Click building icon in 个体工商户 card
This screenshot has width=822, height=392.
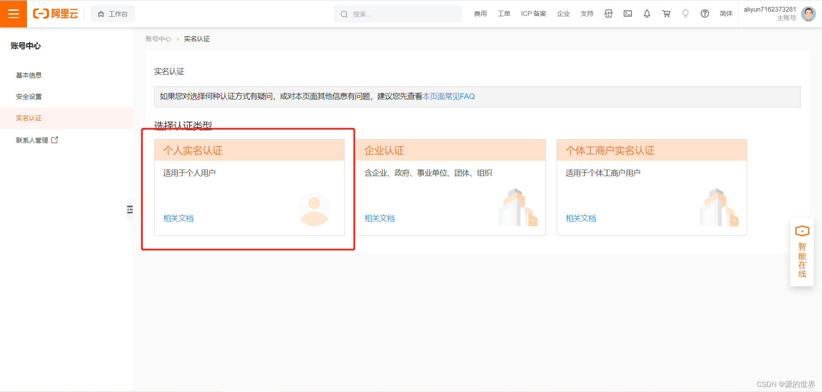[x=719, y=207]
